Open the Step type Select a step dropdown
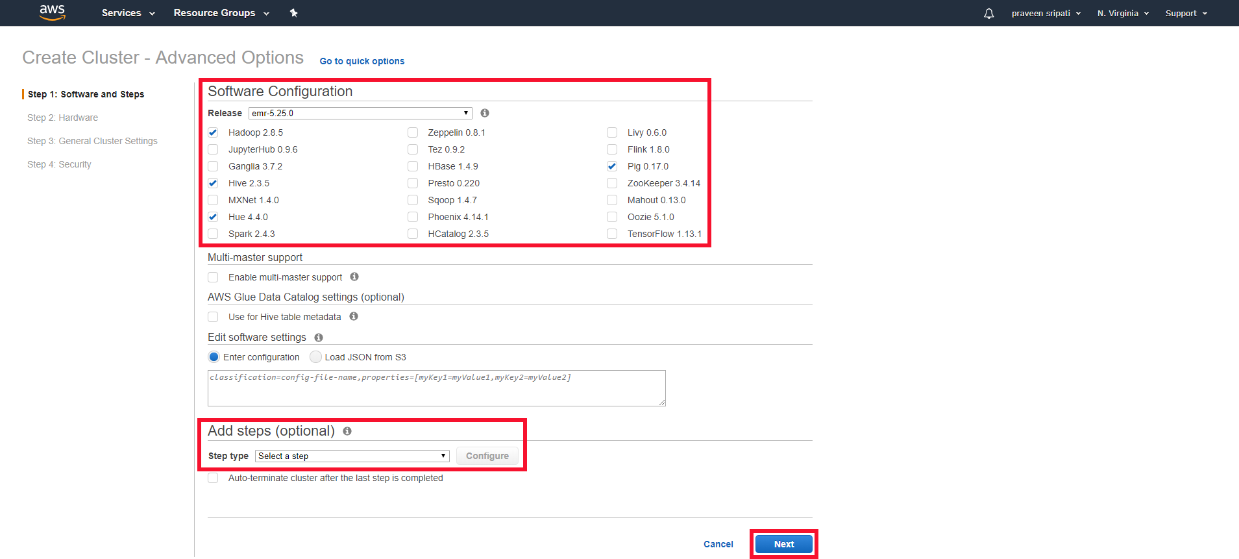 point(352,456)
